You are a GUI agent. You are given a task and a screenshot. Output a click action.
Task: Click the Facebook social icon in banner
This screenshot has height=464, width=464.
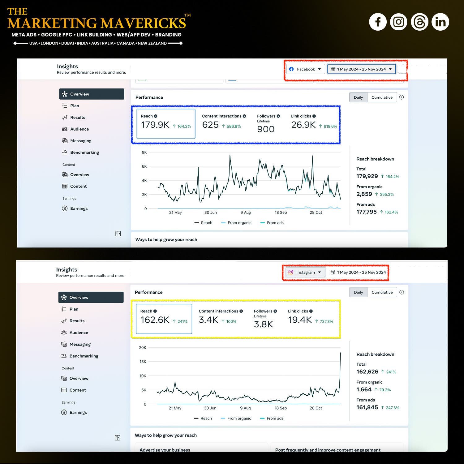pos(378,22)
